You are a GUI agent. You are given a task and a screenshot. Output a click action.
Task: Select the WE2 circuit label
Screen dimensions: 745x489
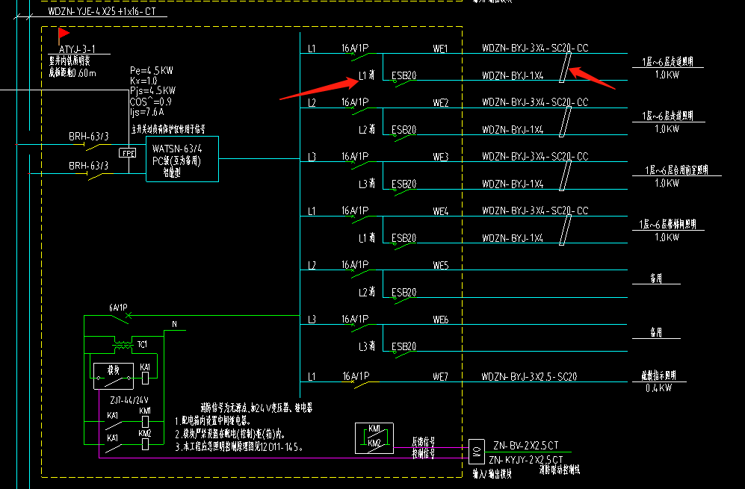click(x=440, y=102)
